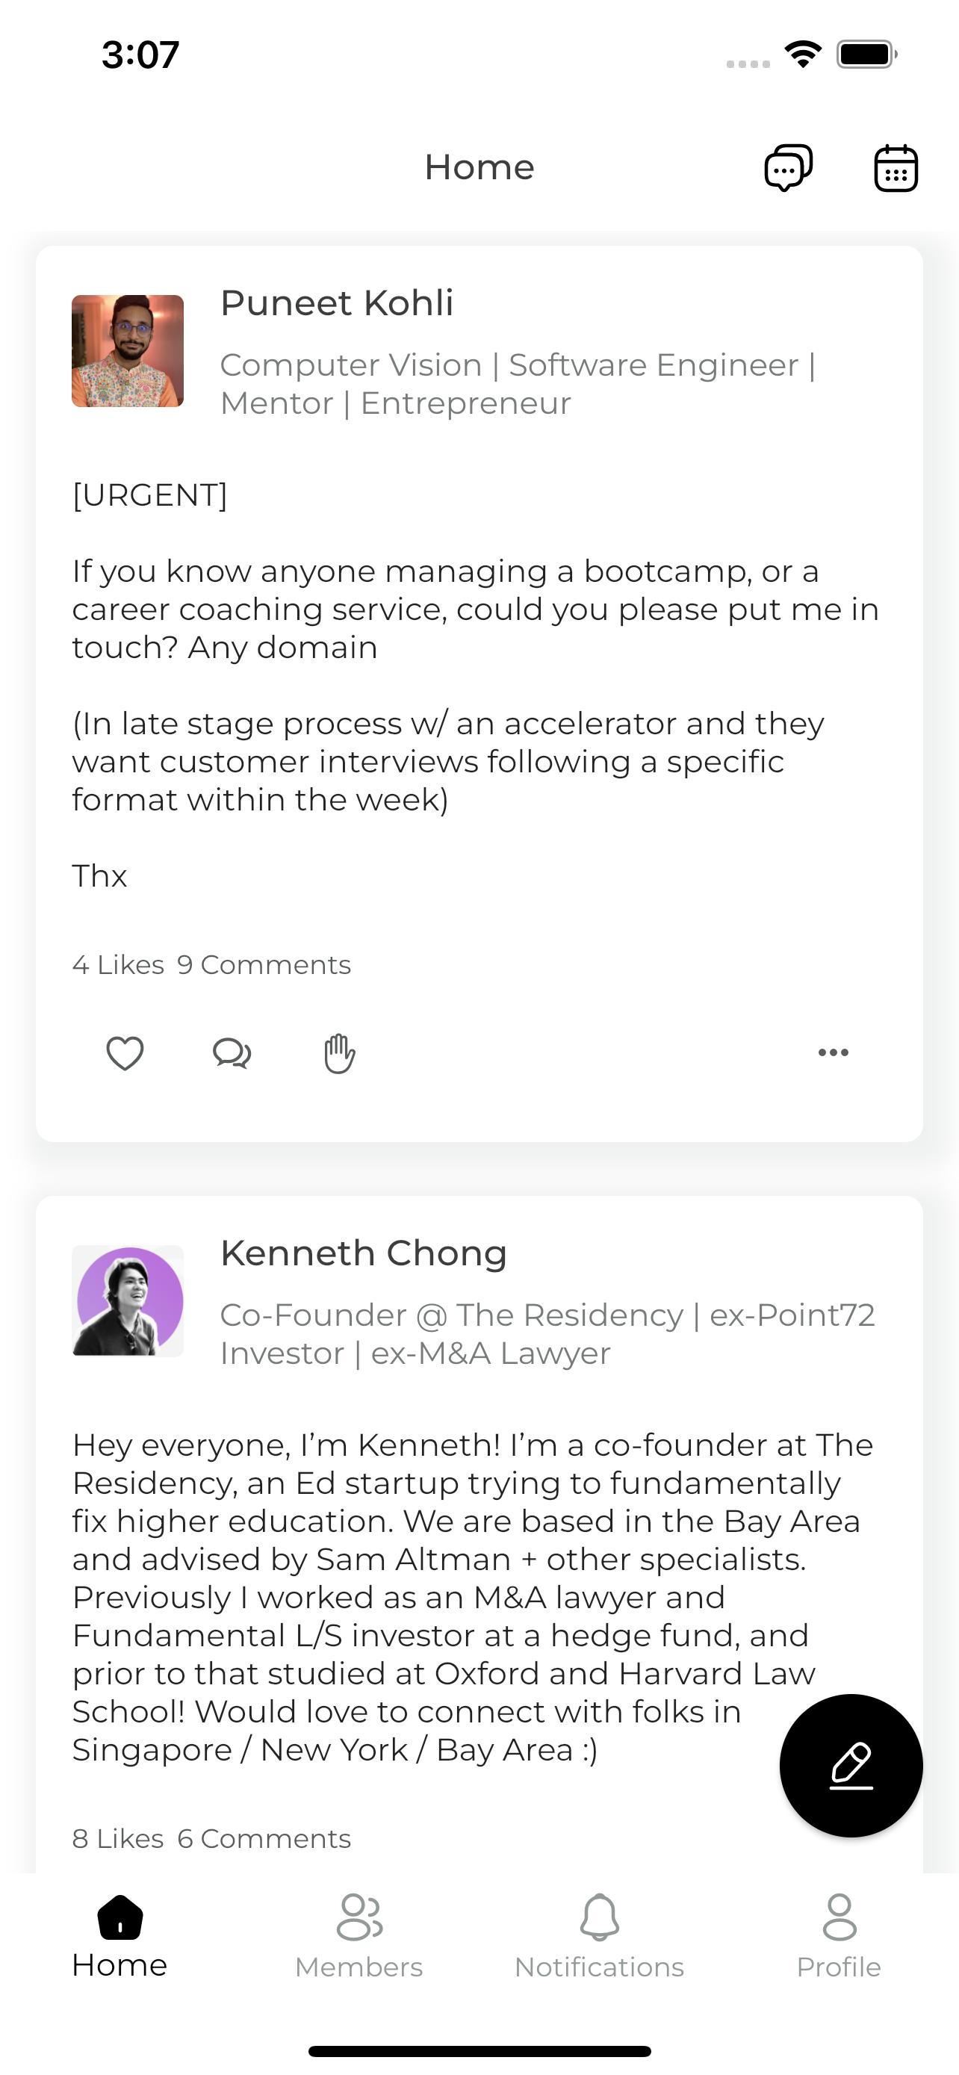Open Kenneth Chong's introduction post text
The height and width of the screenshot is (2075, 959).
pyautogui.click(x=474, y=1597)
